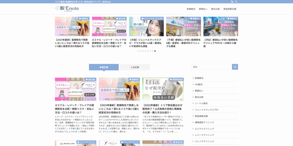
Task: Click the フレイアクリニック tag on bottom thumbnail
Action: click(130, 142)
